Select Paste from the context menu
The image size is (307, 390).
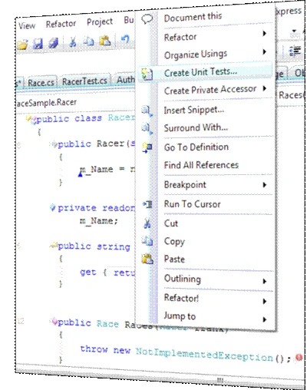(174, 259)
